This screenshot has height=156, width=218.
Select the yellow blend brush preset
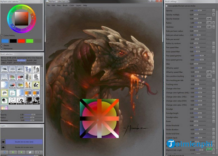pyautogui.click(x=20, y=85)
